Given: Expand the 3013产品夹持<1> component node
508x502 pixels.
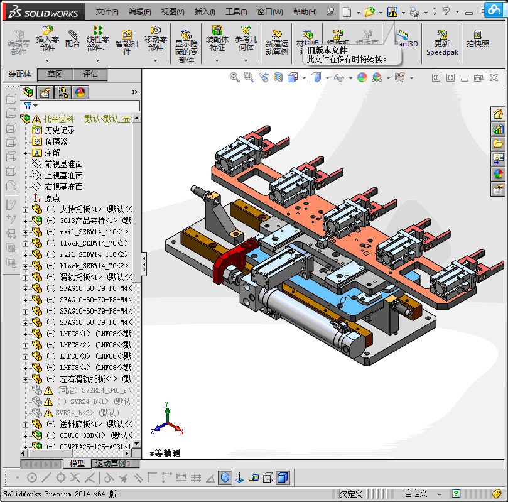Looking at the screenshot, I should tap(25, 221).
